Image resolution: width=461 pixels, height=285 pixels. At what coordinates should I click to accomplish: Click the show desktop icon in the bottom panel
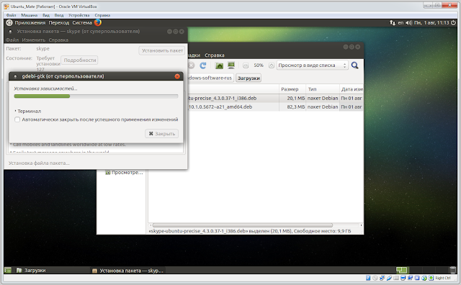coord(8,271)
